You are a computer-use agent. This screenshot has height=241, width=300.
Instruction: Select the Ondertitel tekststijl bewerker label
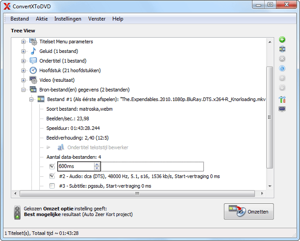coord(98,147)
